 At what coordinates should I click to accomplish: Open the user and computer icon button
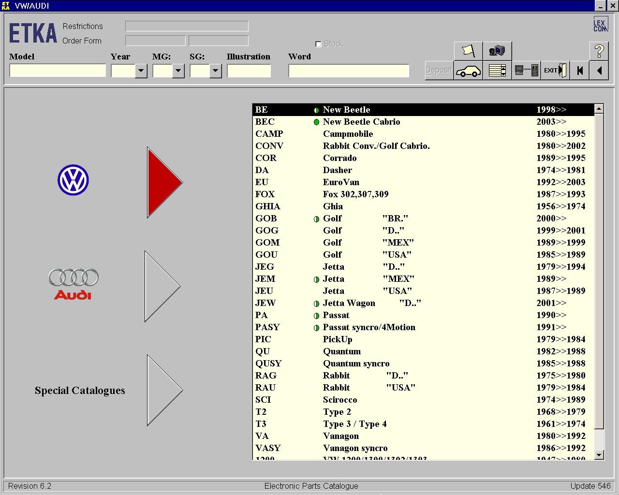coord(497,51)
